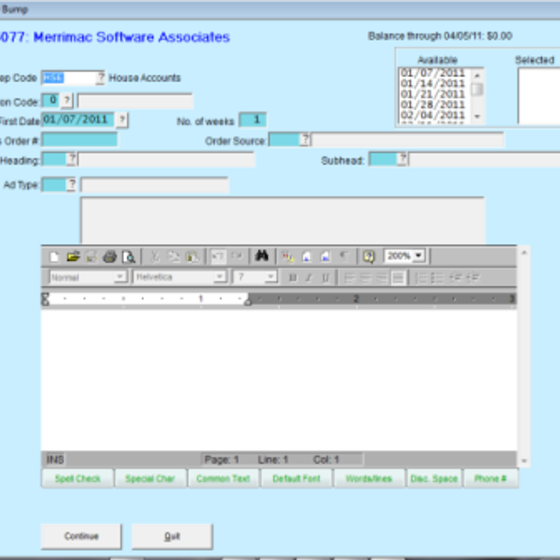This screenshot has width=560, height=560.
Task: Cut selection with scissors icon
Action: coord(155,257)
